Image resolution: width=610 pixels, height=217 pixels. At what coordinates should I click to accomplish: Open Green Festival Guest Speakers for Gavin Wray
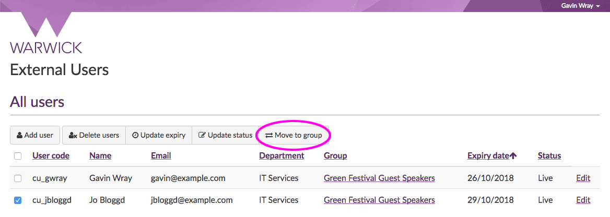tap(379, 178)
